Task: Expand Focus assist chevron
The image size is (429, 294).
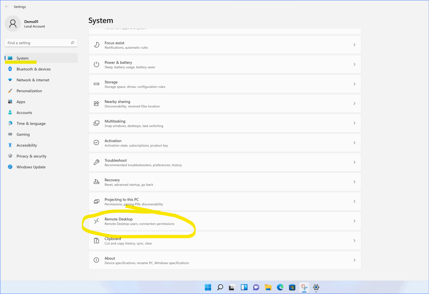Action: (354, 45)
